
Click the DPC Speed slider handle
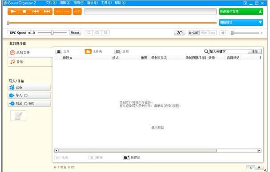click(x=52, y=33)
